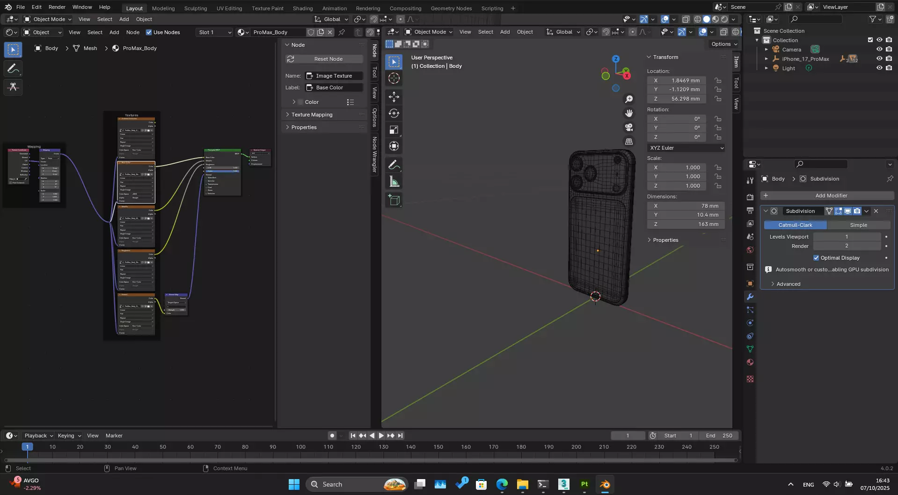
Task: Open the Render properties tab
Action: click(750, 197)
